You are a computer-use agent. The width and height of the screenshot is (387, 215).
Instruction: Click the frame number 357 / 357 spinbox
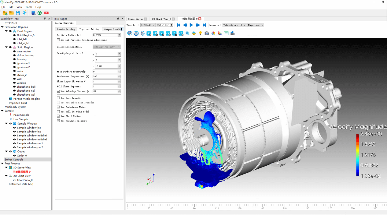[165, 25]
